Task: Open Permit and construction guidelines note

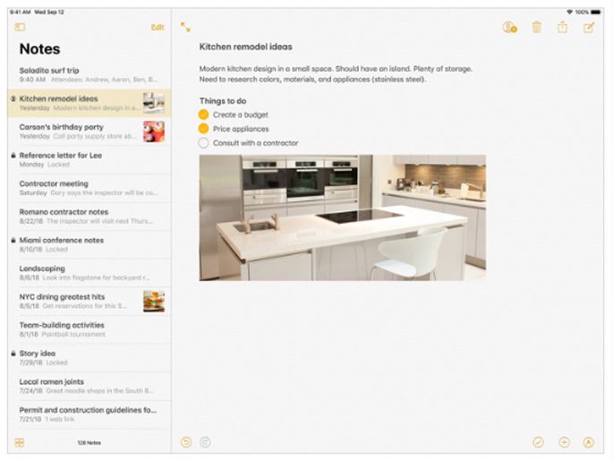Action: tap(89, 414)
